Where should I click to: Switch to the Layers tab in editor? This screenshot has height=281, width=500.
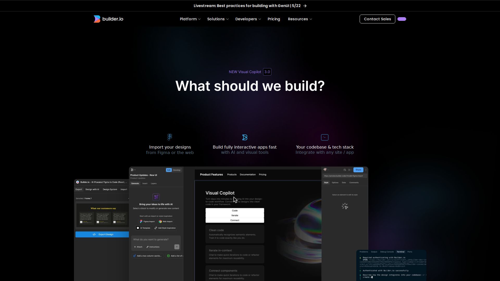[154, 183]
